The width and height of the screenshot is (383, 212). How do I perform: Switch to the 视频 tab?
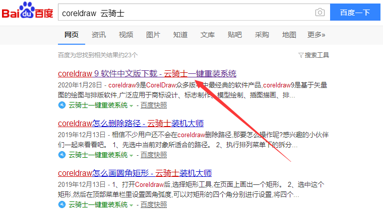tap(126, 35)
